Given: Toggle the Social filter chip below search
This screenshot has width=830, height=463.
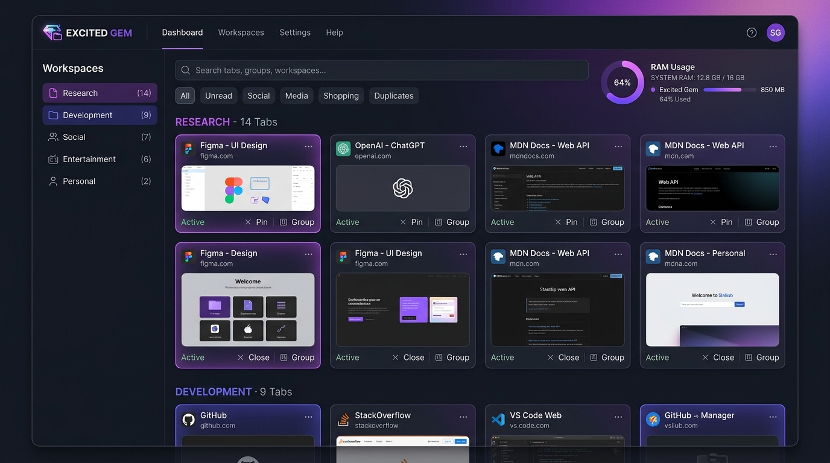Looking at the screenshot, I should (259, 96).
